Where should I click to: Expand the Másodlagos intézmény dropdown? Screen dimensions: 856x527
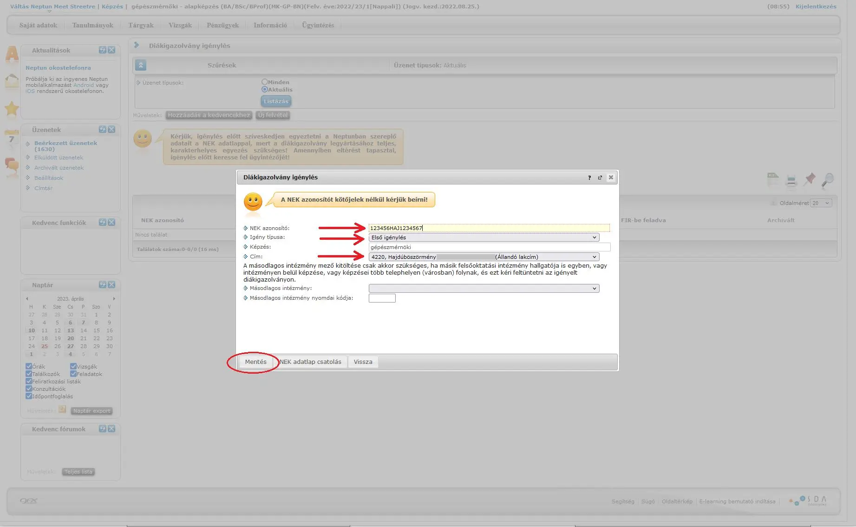tap(484, 289)
